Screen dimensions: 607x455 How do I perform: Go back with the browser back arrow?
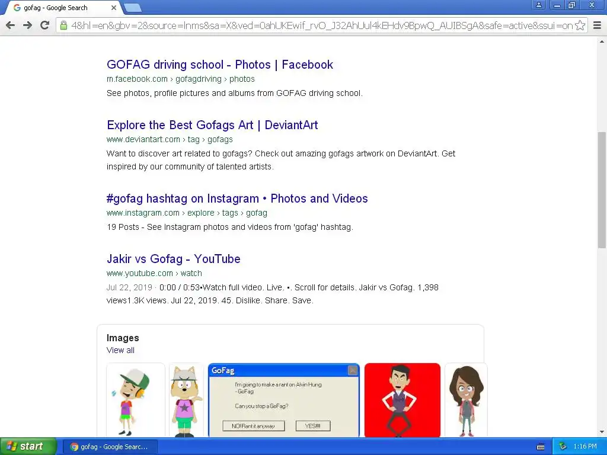pos(11,25)
